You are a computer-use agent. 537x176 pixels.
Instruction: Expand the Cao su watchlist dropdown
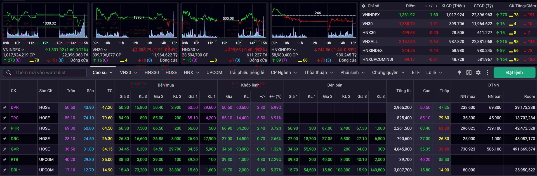[102, 72]
